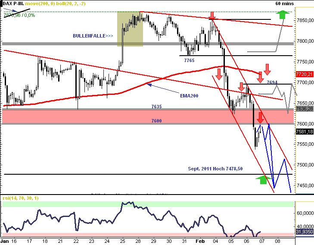Click the Jan month label on date axis

point(5,241)
